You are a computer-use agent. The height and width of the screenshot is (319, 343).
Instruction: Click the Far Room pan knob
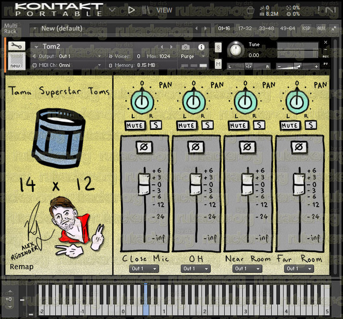coord(297,102)
